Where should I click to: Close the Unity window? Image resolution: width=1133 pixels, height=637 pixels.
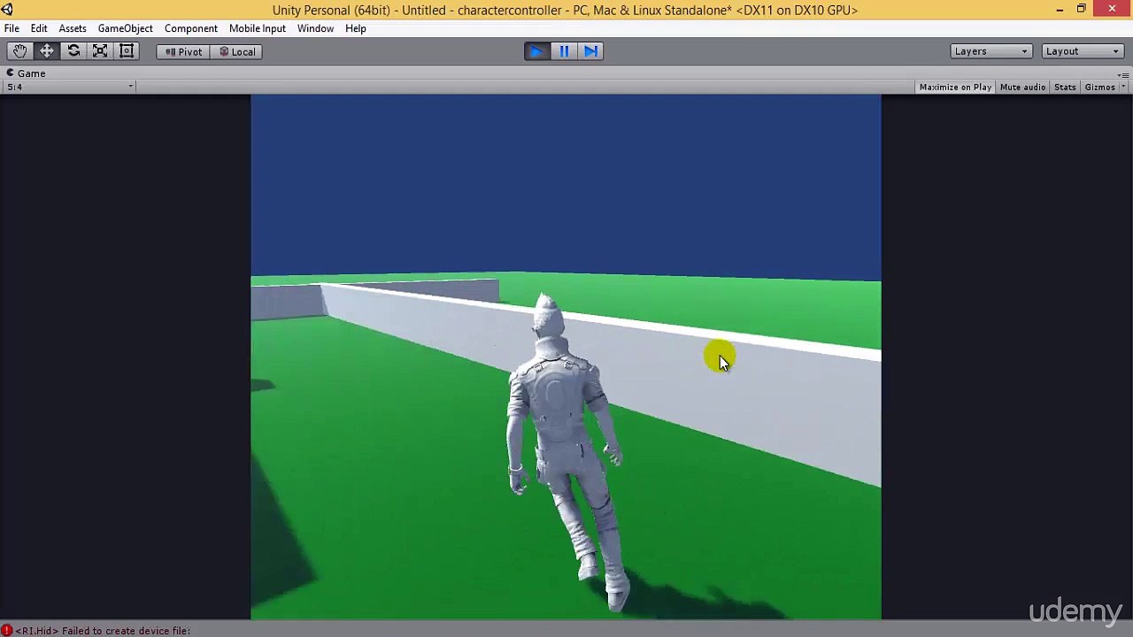[x=1112, y=10]
